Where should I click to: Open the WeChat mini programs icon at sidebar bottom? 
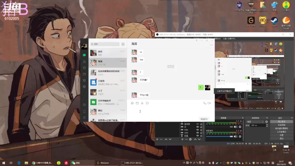pos(84,105)
